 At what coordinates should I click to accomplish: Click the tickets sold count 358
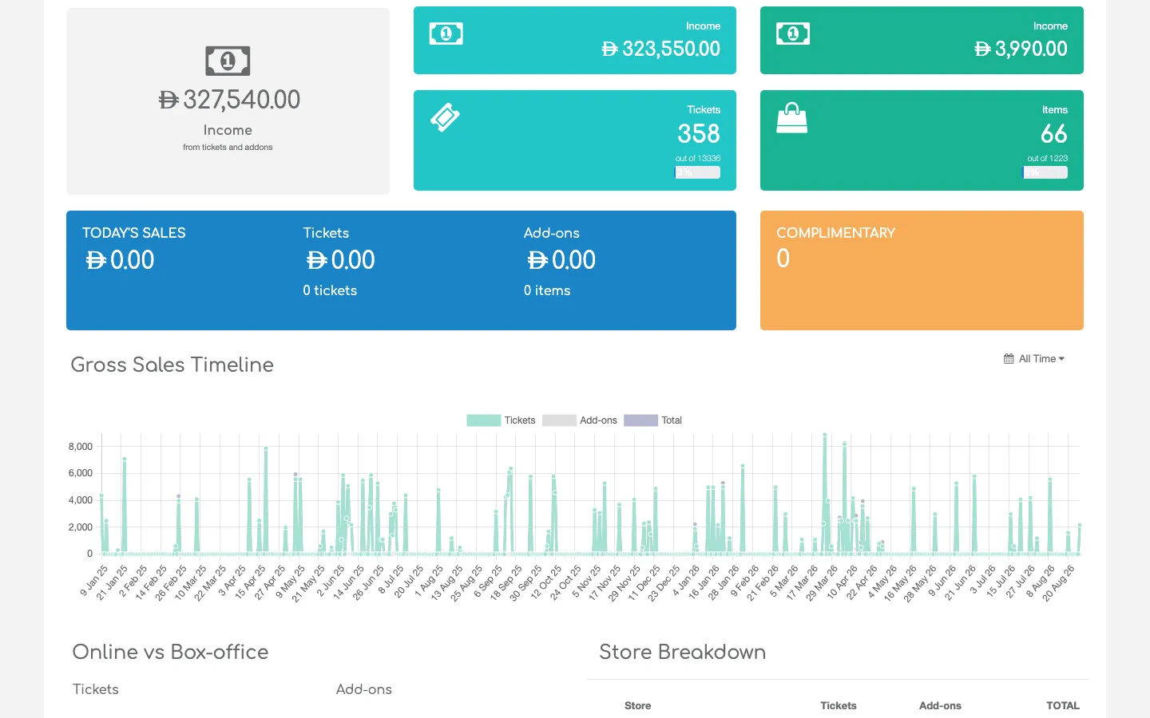point(699,133)
